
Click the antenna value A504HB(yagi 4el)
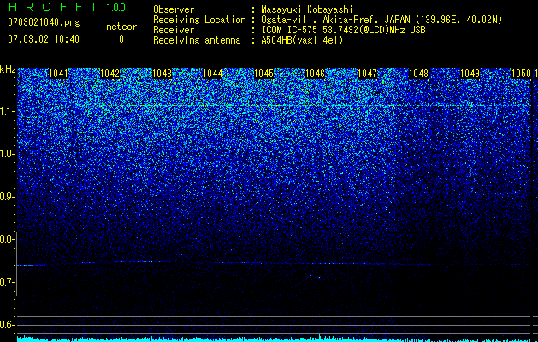coord(302,40)
